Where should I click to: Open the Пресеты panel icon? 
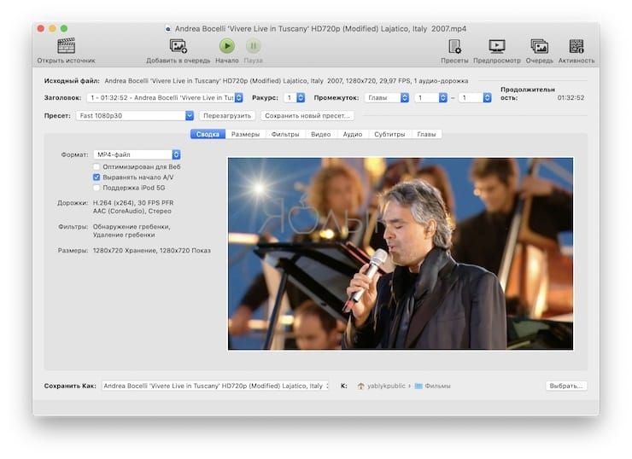[x=454, y=46]
